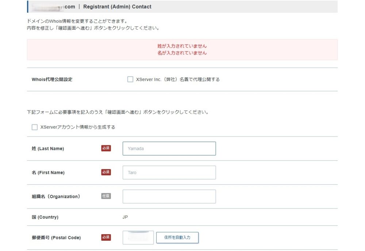Click the JP country value
The height and width of the screenshot is (251, 365).
[125, 217]
